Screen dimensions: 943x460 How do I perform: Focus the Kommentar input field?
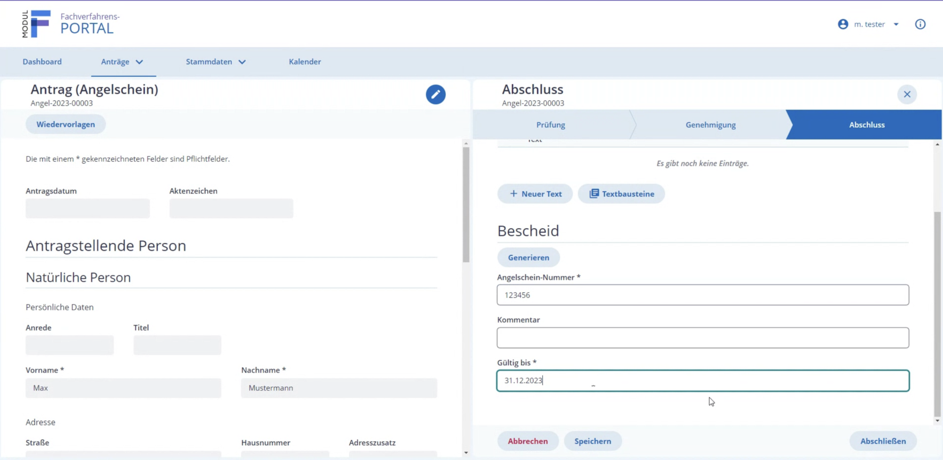pyautogui.click(x=702, y=338)
